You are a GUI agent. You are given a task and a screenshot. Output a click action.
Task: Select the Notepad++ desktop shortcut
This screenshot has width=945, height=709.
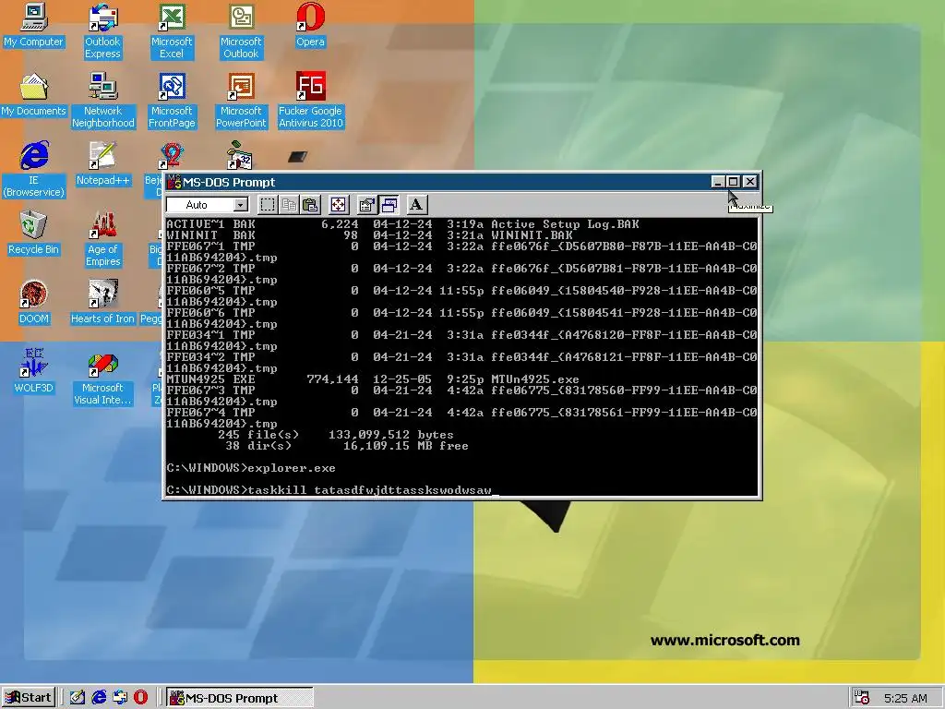(102, 164)
